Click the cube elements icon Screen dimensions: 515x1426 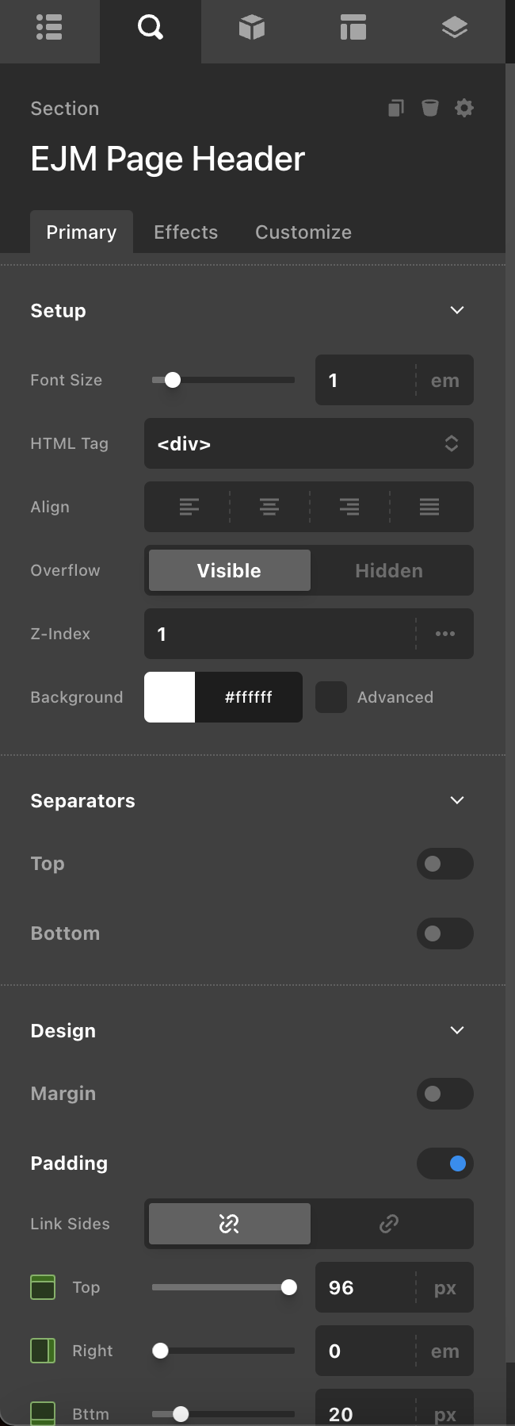click(251, 28)
